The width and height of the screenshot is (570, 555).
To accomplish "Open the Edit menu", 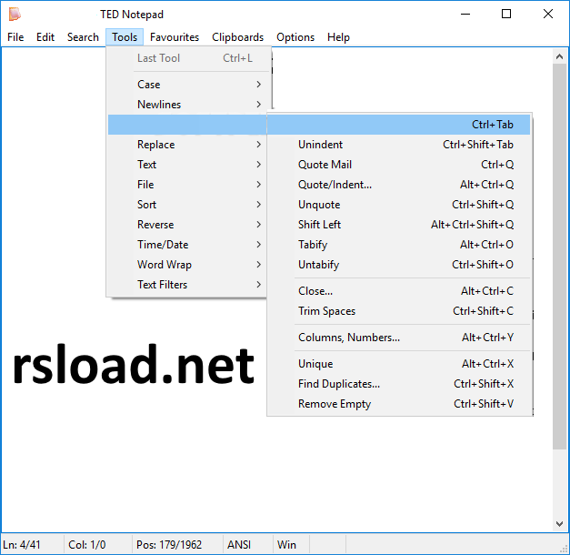I will click(x=45, y=37).
